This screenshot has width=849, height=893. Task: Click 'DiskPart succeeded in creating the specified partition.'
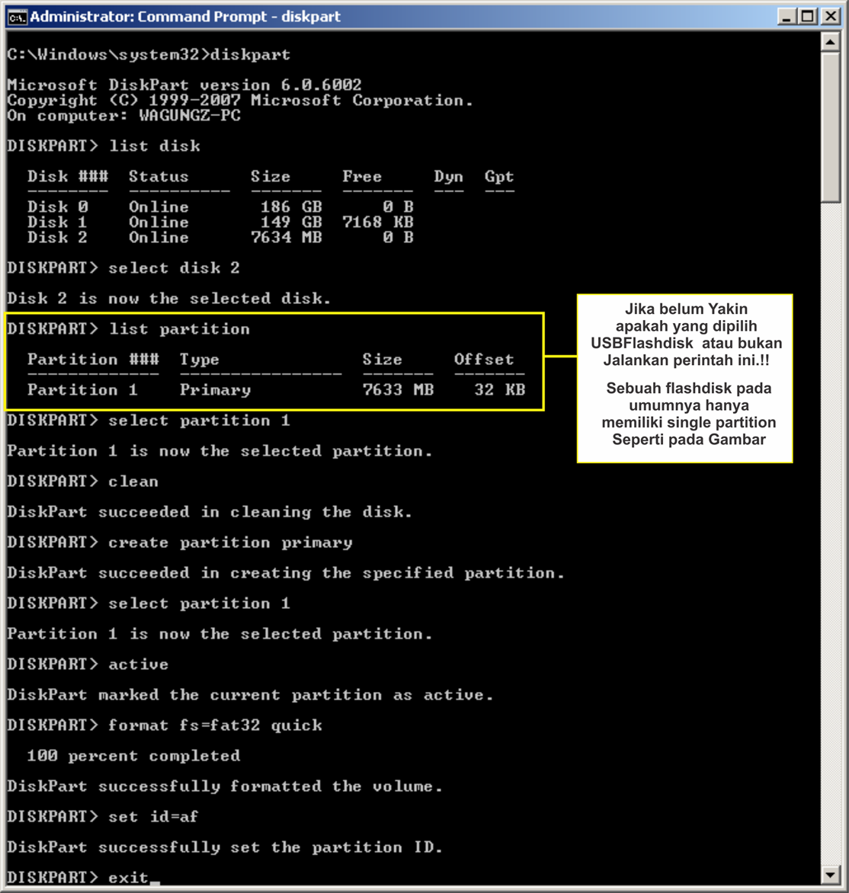pyautogui.click(x=286, y=573)
